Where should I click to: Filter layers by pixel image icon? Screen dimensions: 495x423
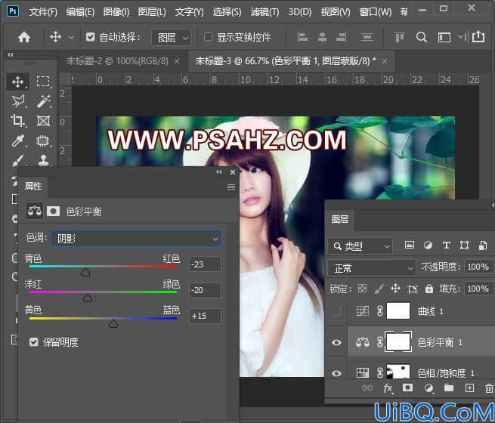pyautogui.click(x=410, y=245)
